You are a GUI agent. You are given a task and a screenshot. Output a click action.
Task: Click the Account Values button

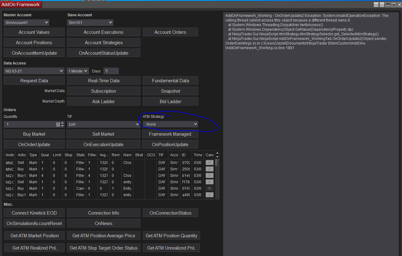[x=34, y=32]
